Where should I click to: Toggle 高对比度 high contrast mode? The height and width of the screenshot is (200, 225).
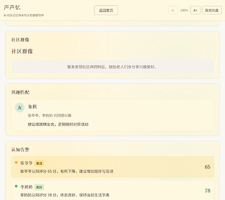pos(212,10)
